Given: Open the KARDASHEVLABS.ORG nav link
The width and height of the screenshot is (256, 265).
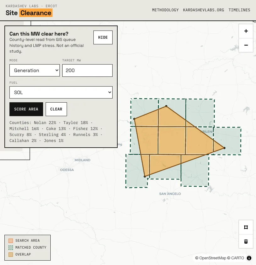Looking at the screenshot, I should tap(203, 10).
